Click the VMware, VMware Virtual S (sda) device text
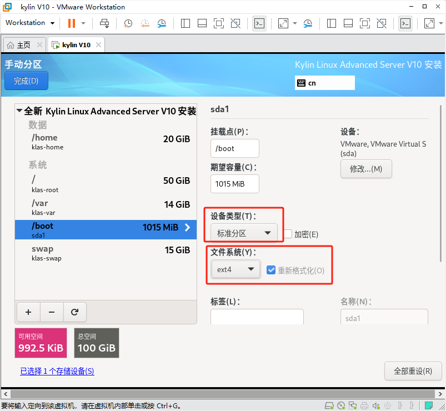This screenshot has width=446, height=411. click(x=383, y=148)
